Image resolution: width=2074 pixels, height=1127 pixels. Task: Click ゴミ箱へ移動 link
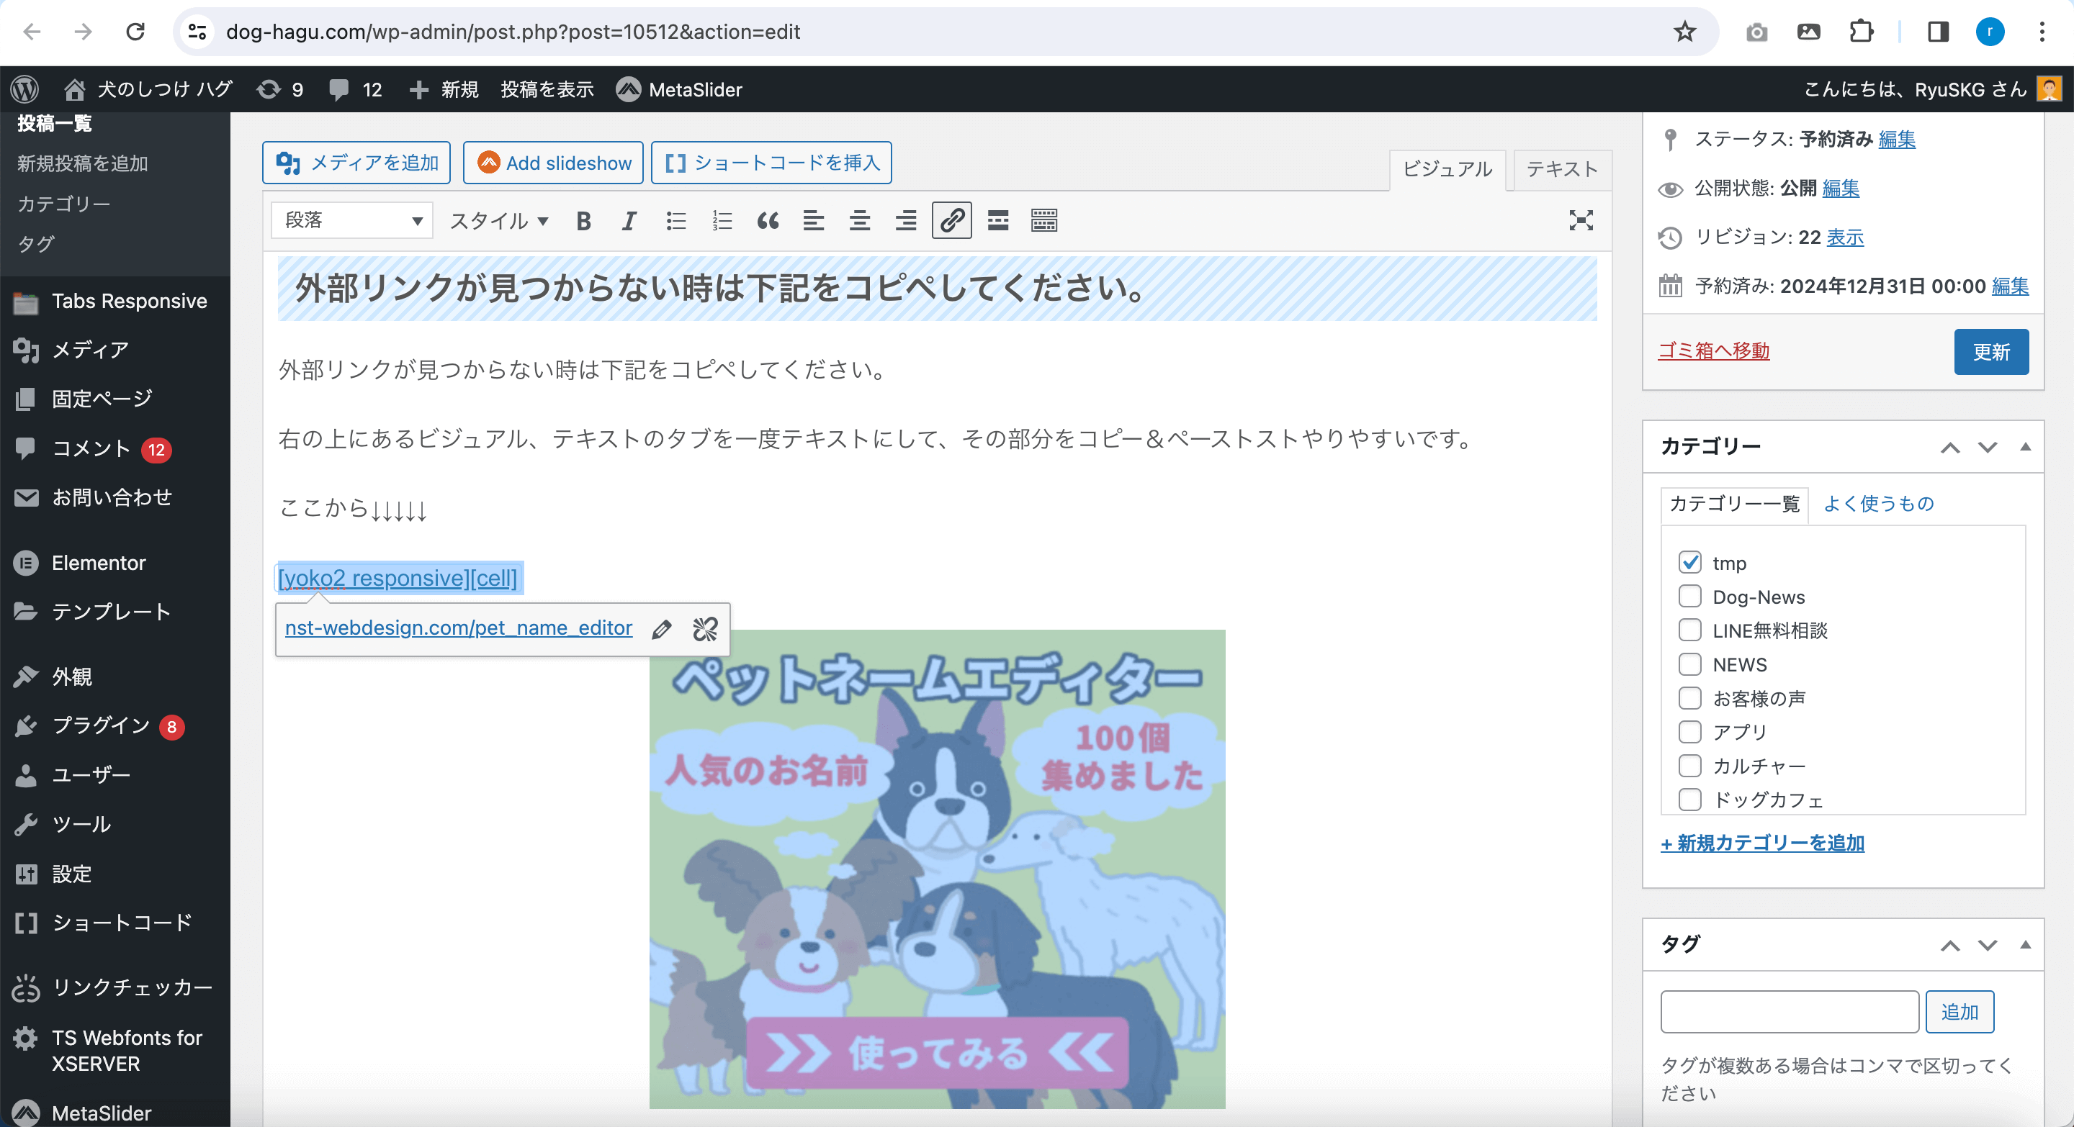(1712, 350)
